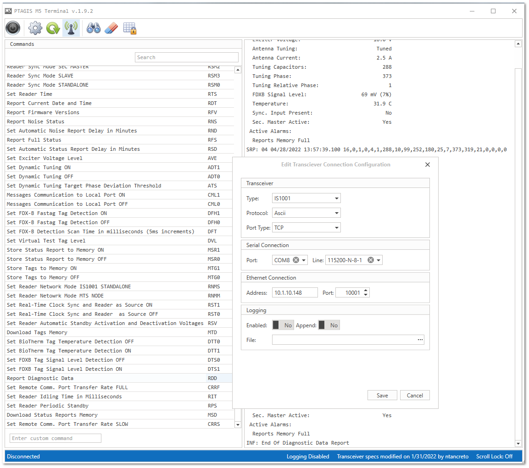Toggle the transceiver antenna icon
Screen dimensions: 529x468
point(71,28)
